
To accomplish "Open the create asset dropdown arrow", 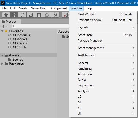I will [x=7, y=26].
